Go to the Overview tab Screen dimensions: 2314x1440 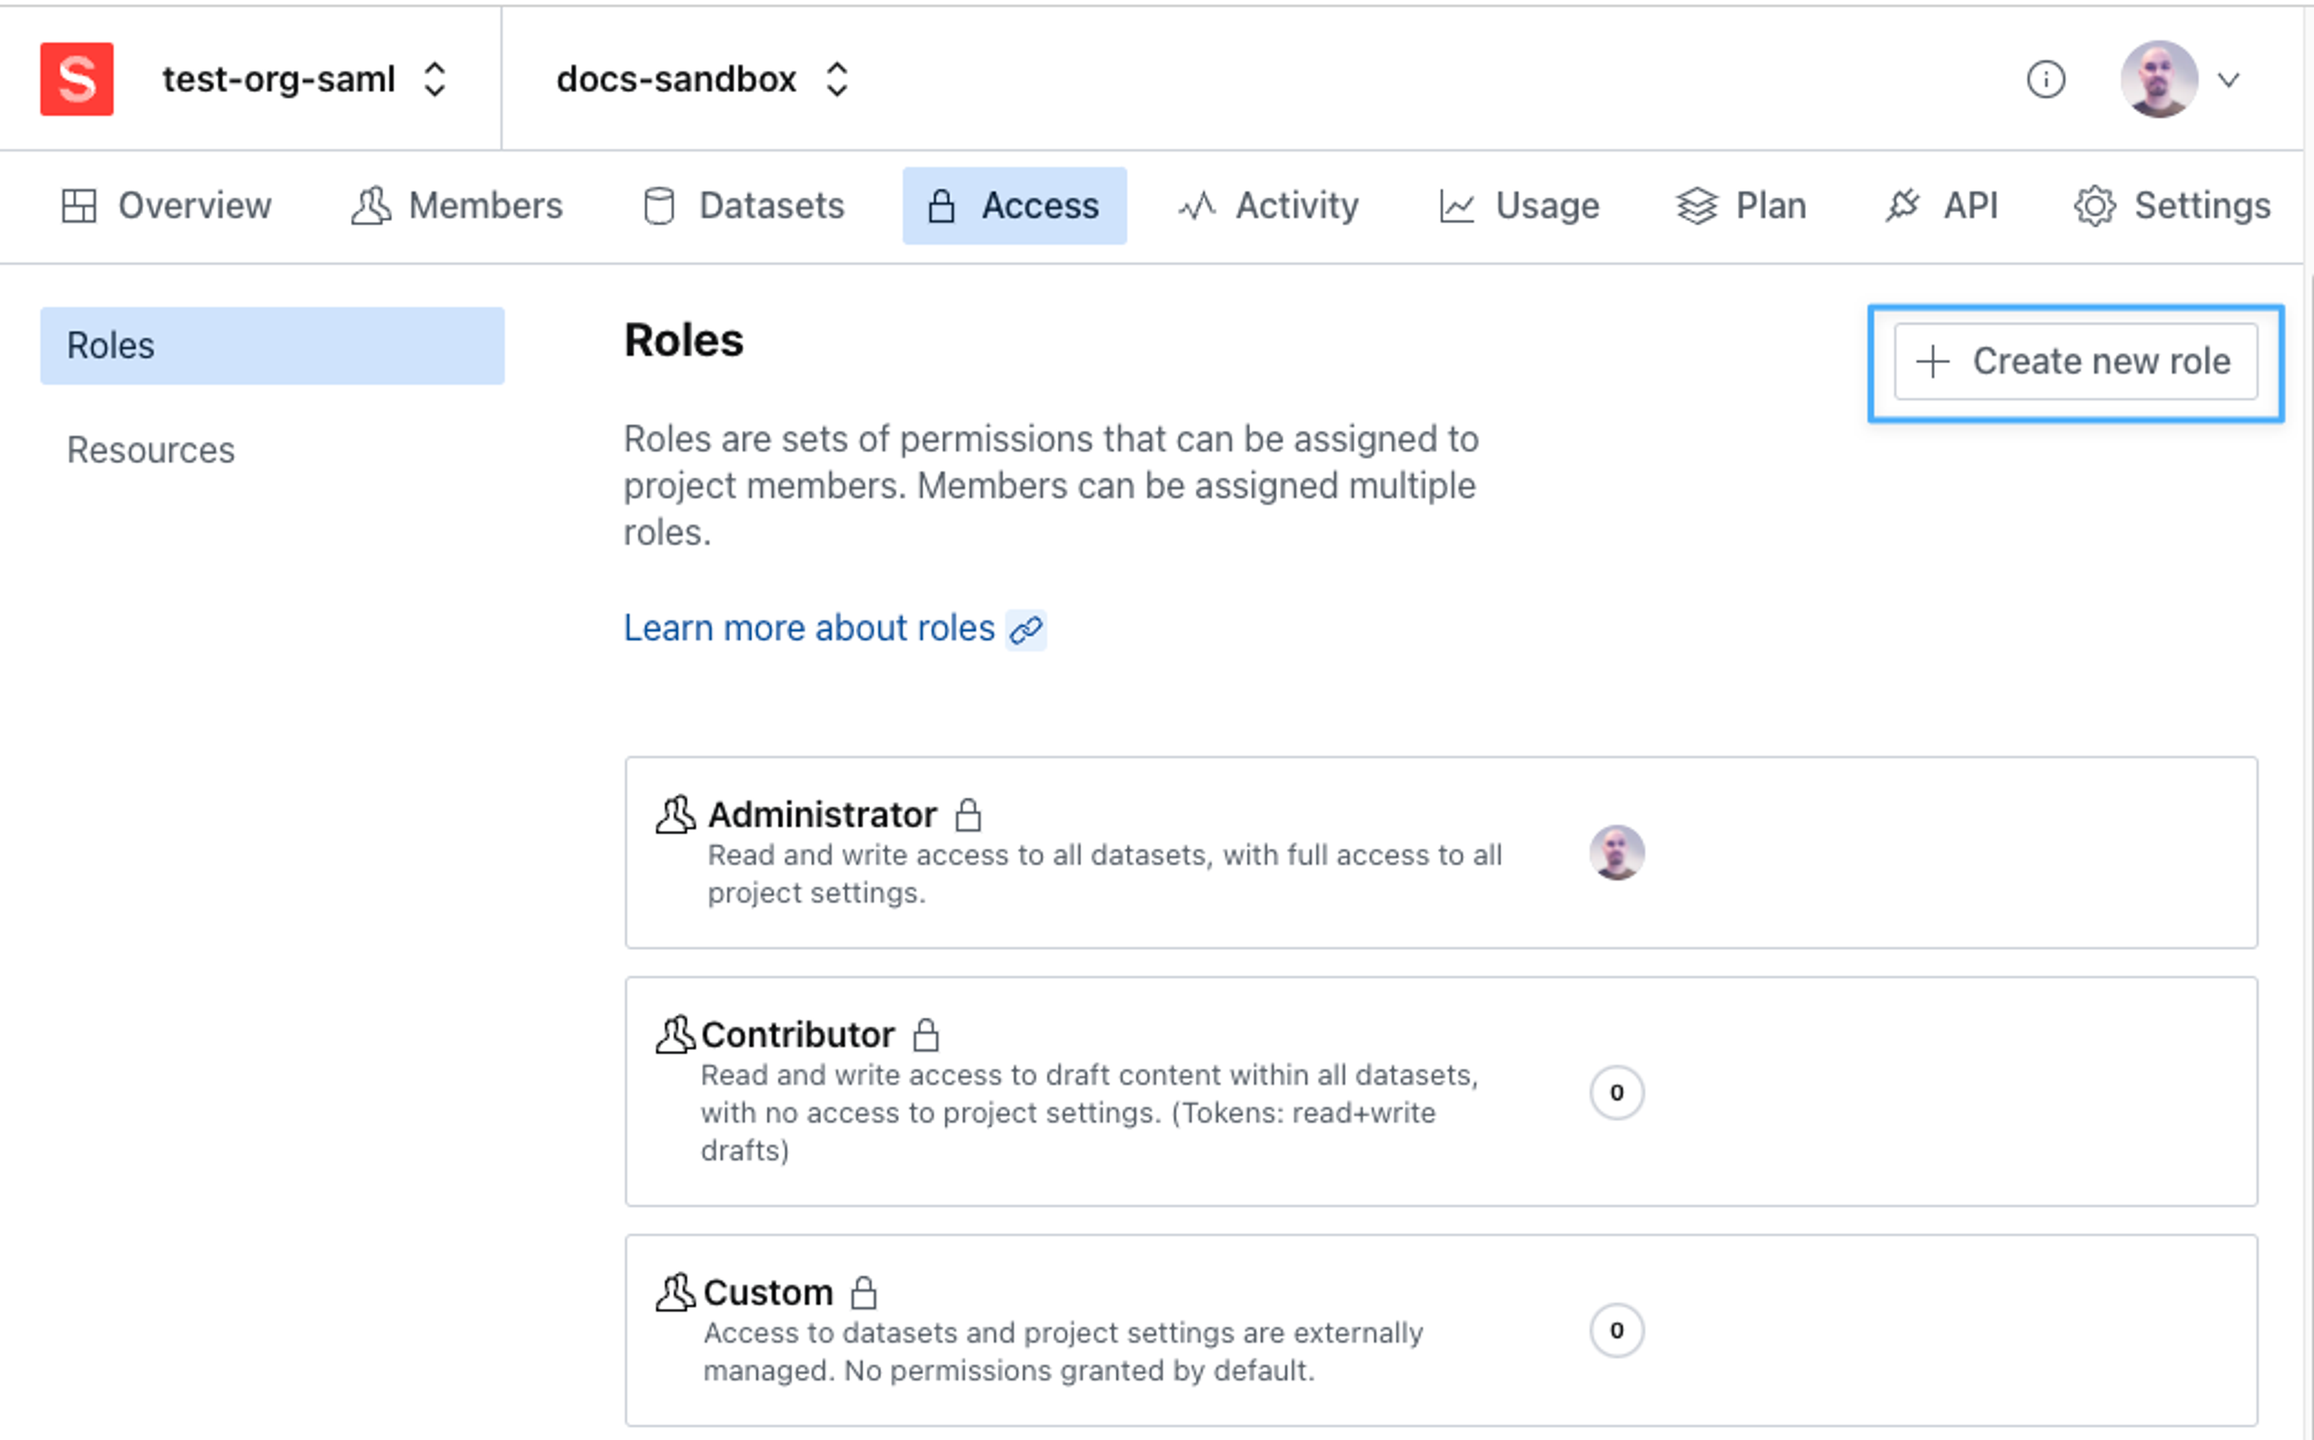(x=167, y=205)
